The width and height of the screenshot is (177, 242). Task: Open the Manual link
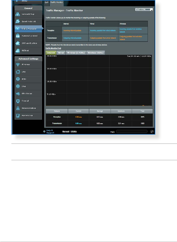tap(66, 132)
